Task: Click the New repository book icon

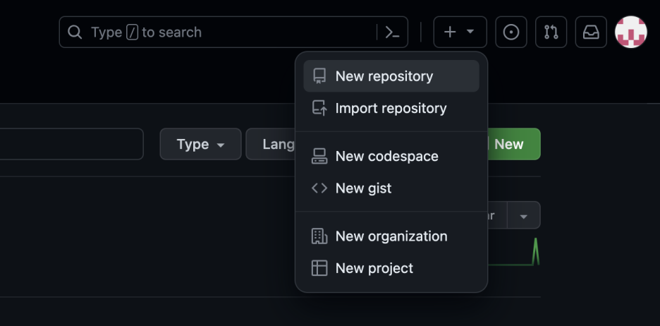Action: 319,76
